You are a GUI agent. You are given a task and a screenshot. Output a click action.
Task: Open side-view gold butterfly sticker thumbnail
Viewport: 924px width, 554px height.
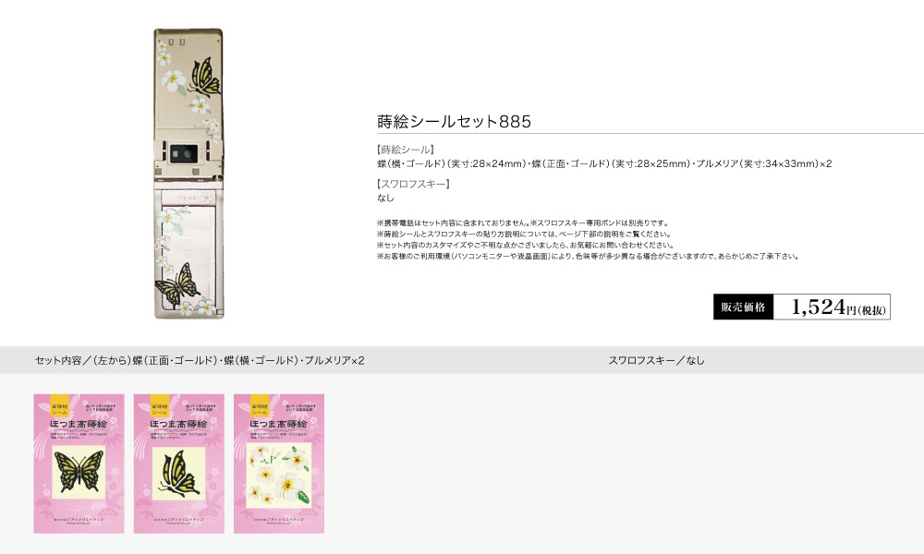(179, 464)
